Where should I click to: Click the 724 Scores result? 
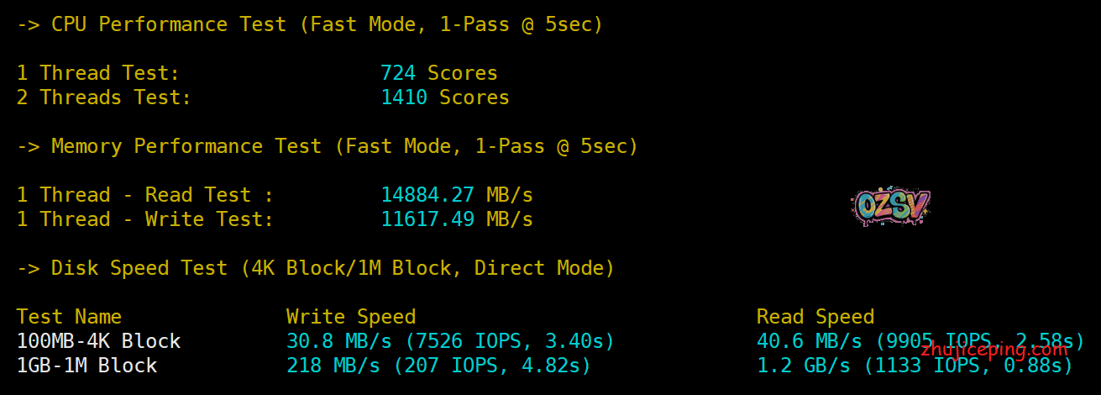click(438, 73)
